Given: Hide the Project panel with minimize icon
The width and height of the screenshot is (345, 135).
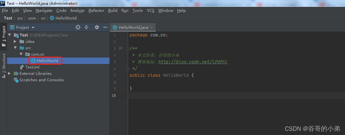Looking at the screenshot, I should coord(105,27).
